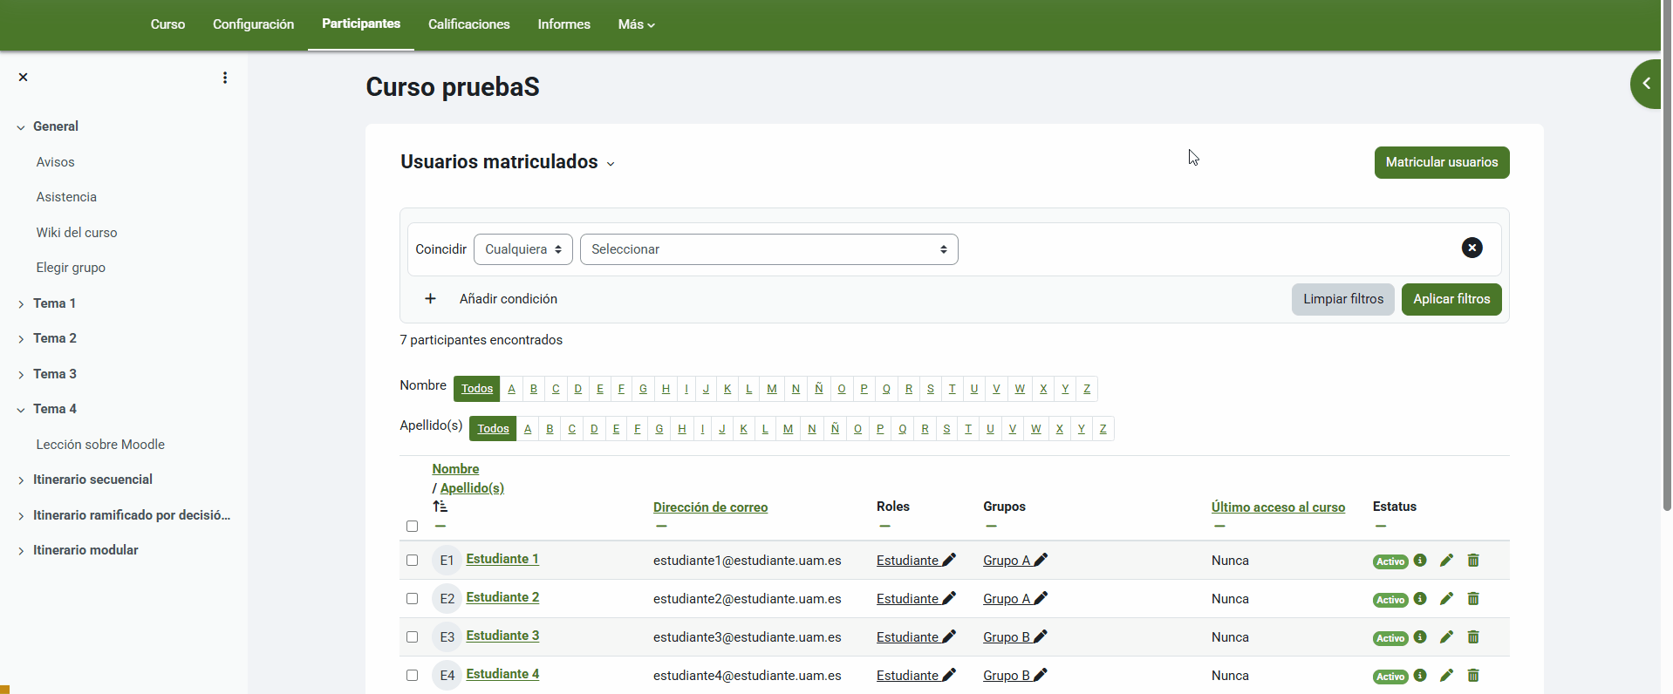Open the Seleccionar filter type dropdown

coord(768,249)
